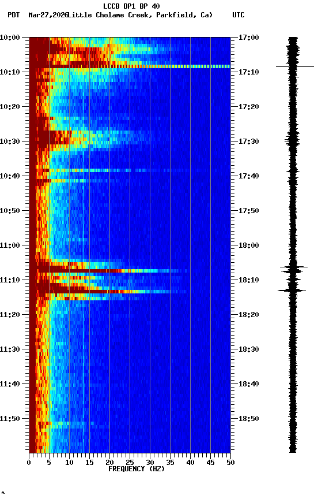Click the '11:00' PDT time label

point(10,245)
